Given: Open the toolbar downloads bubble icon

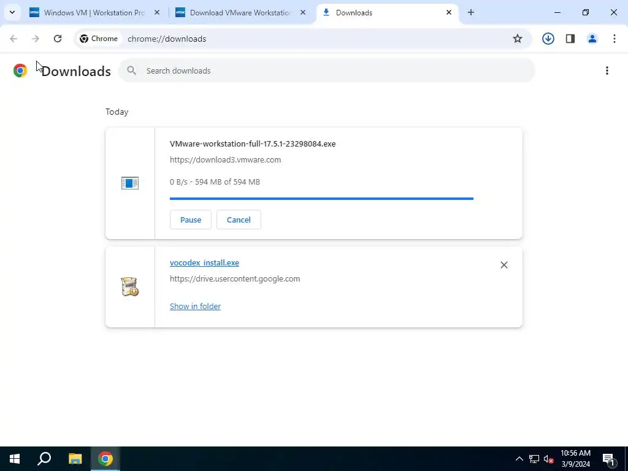Looking at the screenshot, I should 548,39.
